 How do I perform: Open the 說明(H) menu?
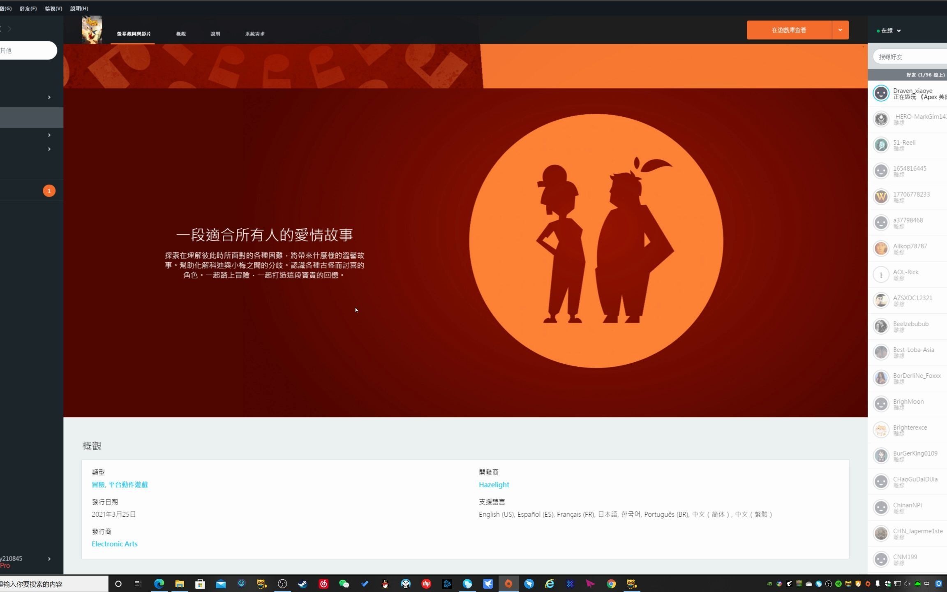pyautogui.click(x=79, y=8)
